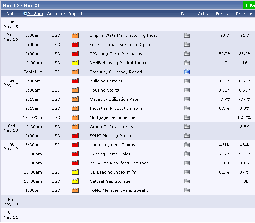Open detail folder for NAHB Housing Market Index

click(x=187, y=63)
